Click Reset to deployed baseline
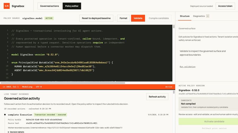This screenshot has height=133, width=238. click(96, 18)
